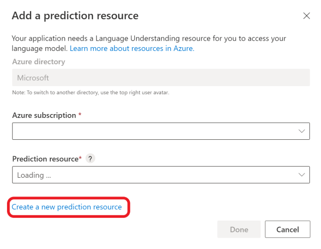Click the Azure subscription label
The height and width of the screenshot is (249, 321).
coord(44,115)
